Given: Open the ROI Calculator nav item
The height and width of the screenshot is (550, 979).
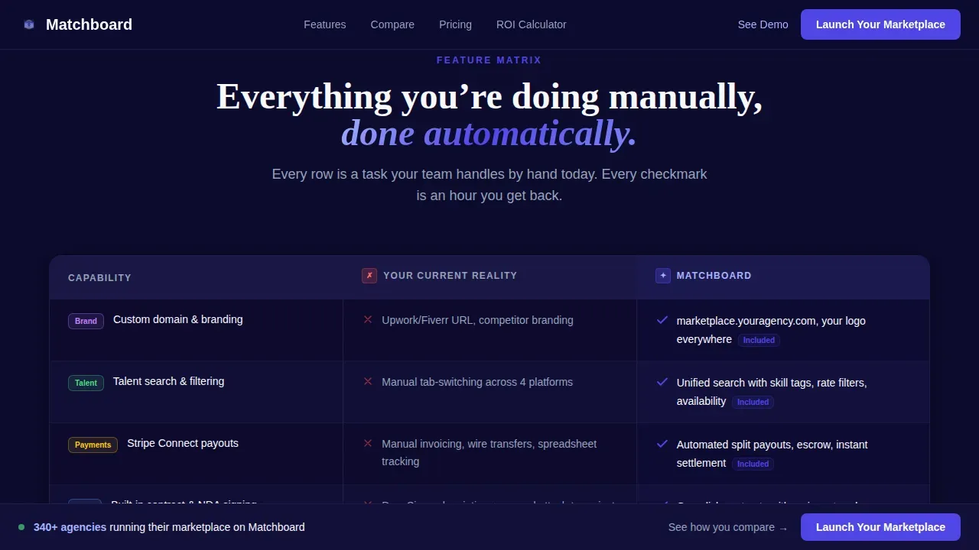Looking at the screenshot, I should [x=532, y=24].
